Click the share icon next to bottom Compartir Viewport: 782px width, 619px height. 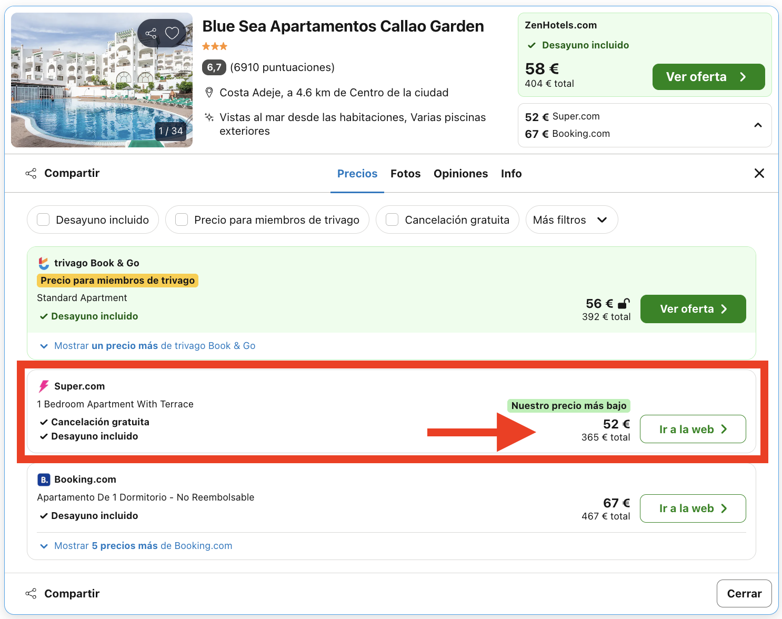click(31, 593)
